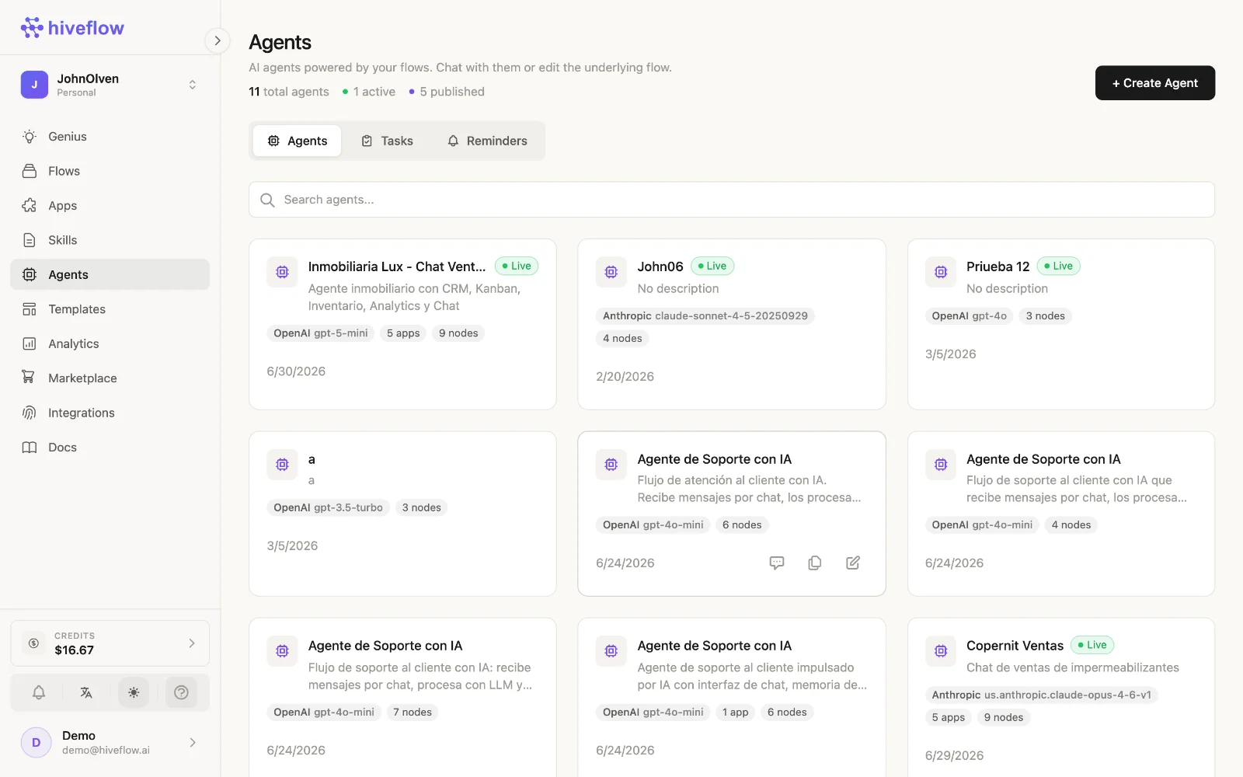
Task: Open the agent named "a"
Action: click(402, 514)
